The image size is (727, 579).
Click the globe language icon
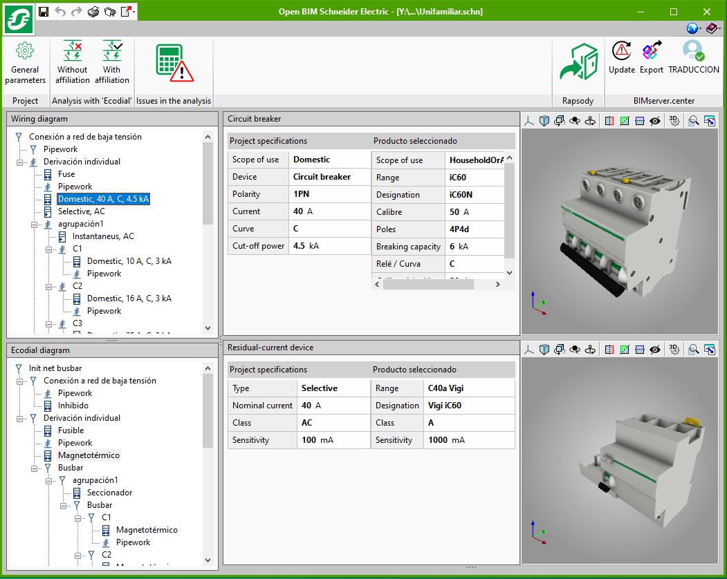coord(692,29)
